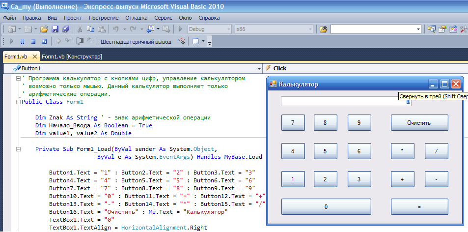Click the Step Into icon
468x232 pixels.
pos(69,41)
